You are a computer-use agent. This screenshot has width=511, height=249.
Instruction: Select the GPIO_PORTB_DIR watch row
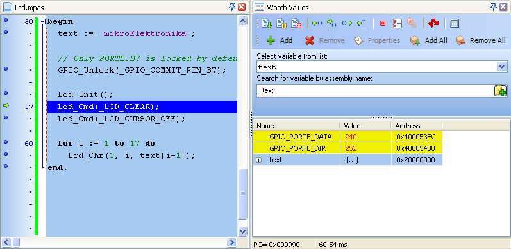point(348,148)
